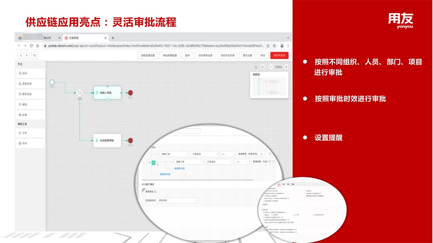Open the first row == operator dropdown
This screenshot has width=433, height=243.
pyautogui.click(x=227, y=154)
